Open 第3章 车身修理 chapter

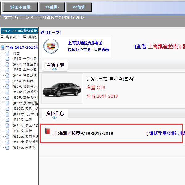[x=25, y=70]
